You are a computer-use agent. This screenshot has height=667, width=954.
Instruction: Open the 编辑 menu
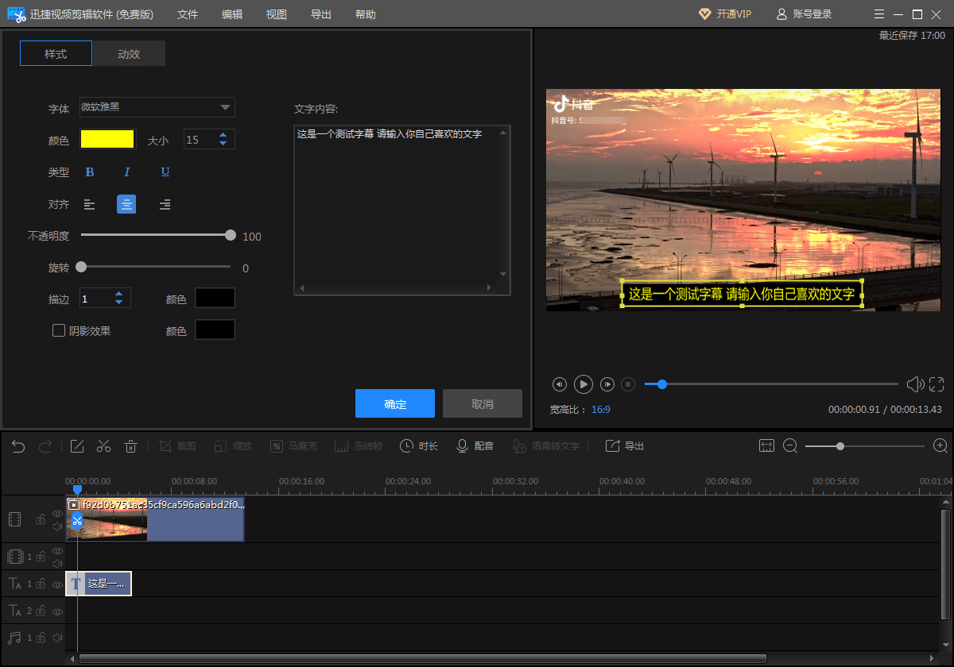[232, 14]
